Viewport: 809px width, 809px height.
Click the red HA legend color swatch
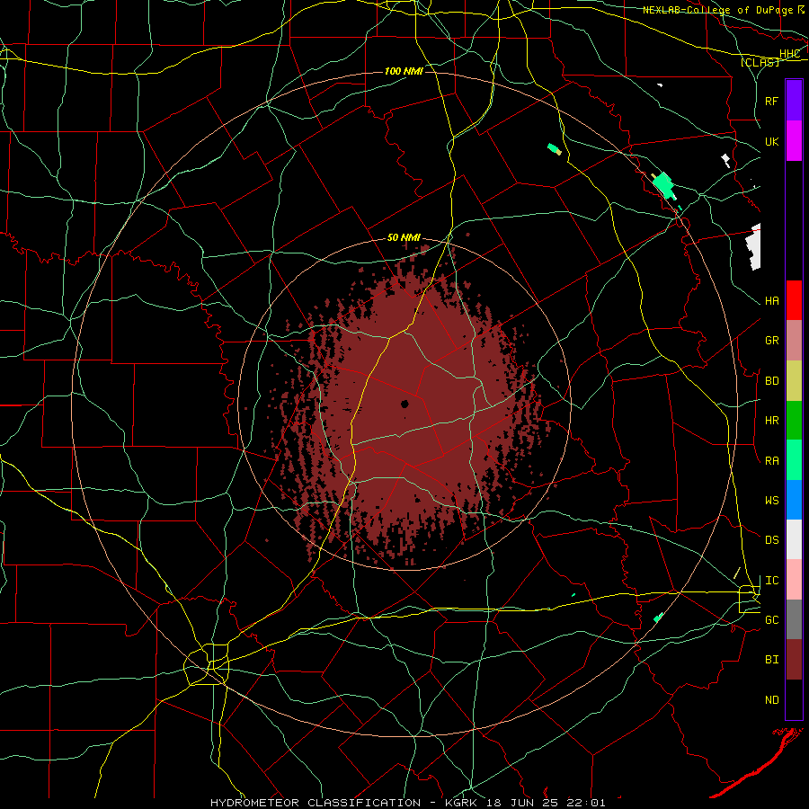pos(794,300)
